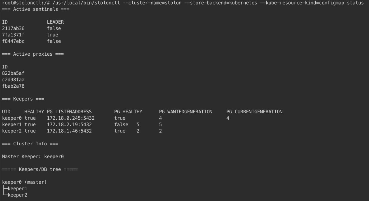The image size is (369, 201).
Task: Click the address 172.18.0.245:5432
Action: click(x=71, y=118)
